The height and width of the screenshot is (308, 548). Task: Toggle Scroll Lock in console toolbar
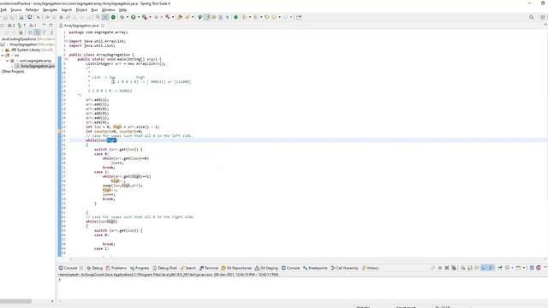[x=470, y=268]
